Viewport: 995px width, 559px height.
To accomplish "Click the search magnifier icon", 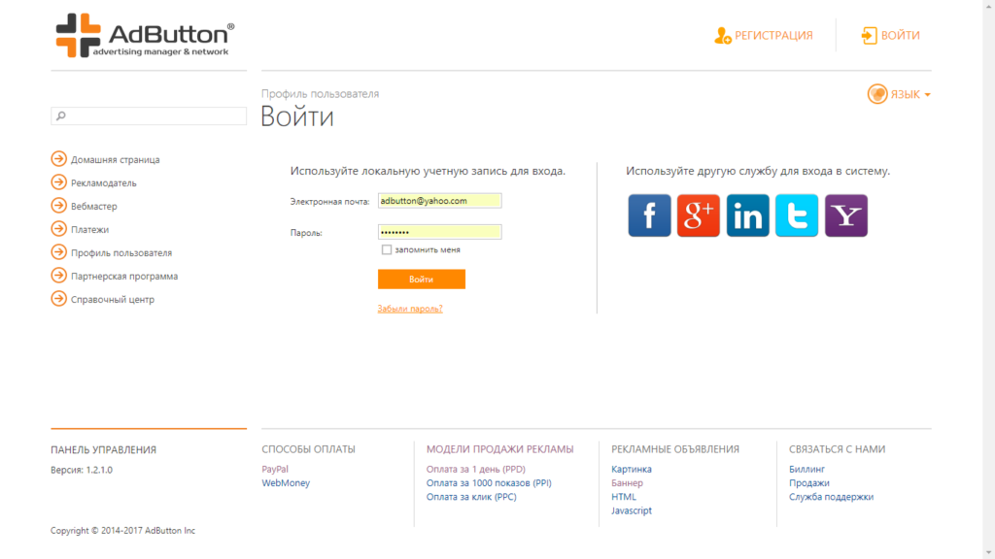I will 61,116.
